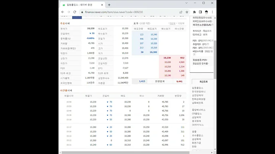The width and height of the screenshot is (275, 154).
Task: Click the 동일업종 등락률 link
Action: (200, 64)
